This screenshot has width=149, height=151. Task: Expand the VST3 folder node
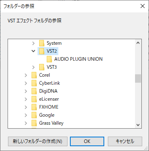(34, 67)
